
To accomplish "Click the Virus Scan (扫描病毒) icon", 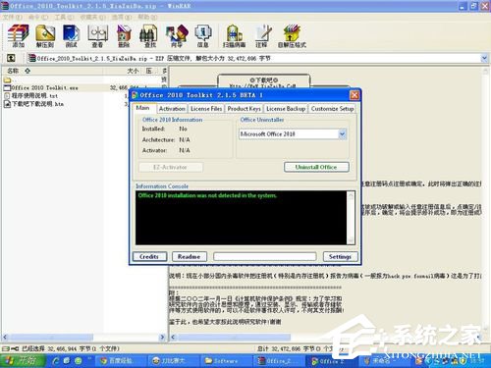I will [x=234, y=35].
